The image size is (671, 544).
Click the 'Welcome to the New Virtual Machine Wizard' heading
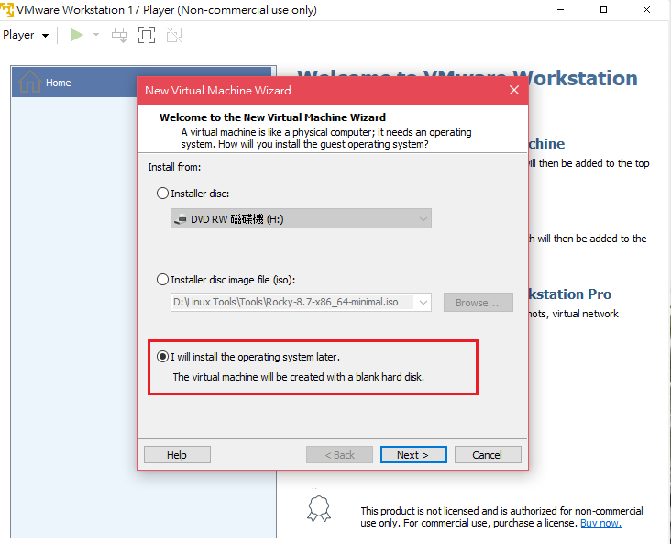(272, 117)
